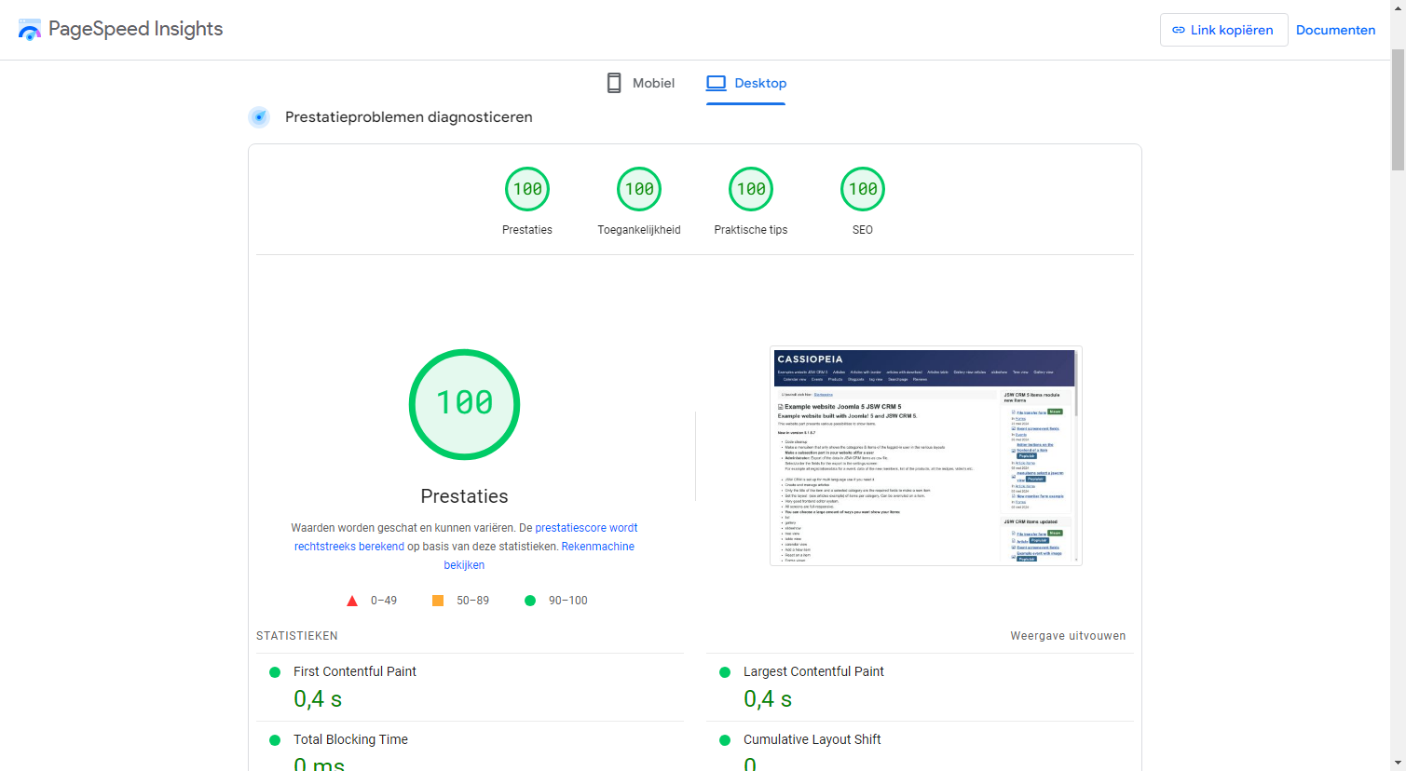Viewport: 1406px width, 771px height.
Task: Click the Cassiopeia website screenshot thumbnail
Action: tap(925, 456)
